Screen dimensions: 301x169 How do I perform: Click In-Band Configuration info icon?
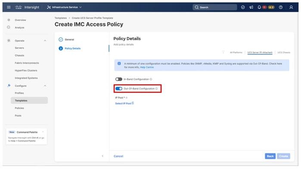pos(151,79)
